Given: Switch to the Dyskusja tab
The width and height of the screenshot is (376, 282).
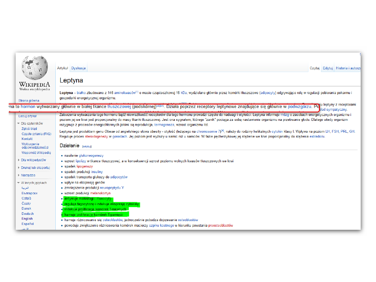Looking at the screenshot, I should click(78, 68).
